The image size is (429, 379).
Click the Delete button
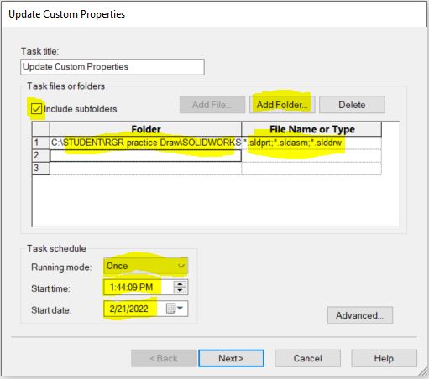coord(352,105)
